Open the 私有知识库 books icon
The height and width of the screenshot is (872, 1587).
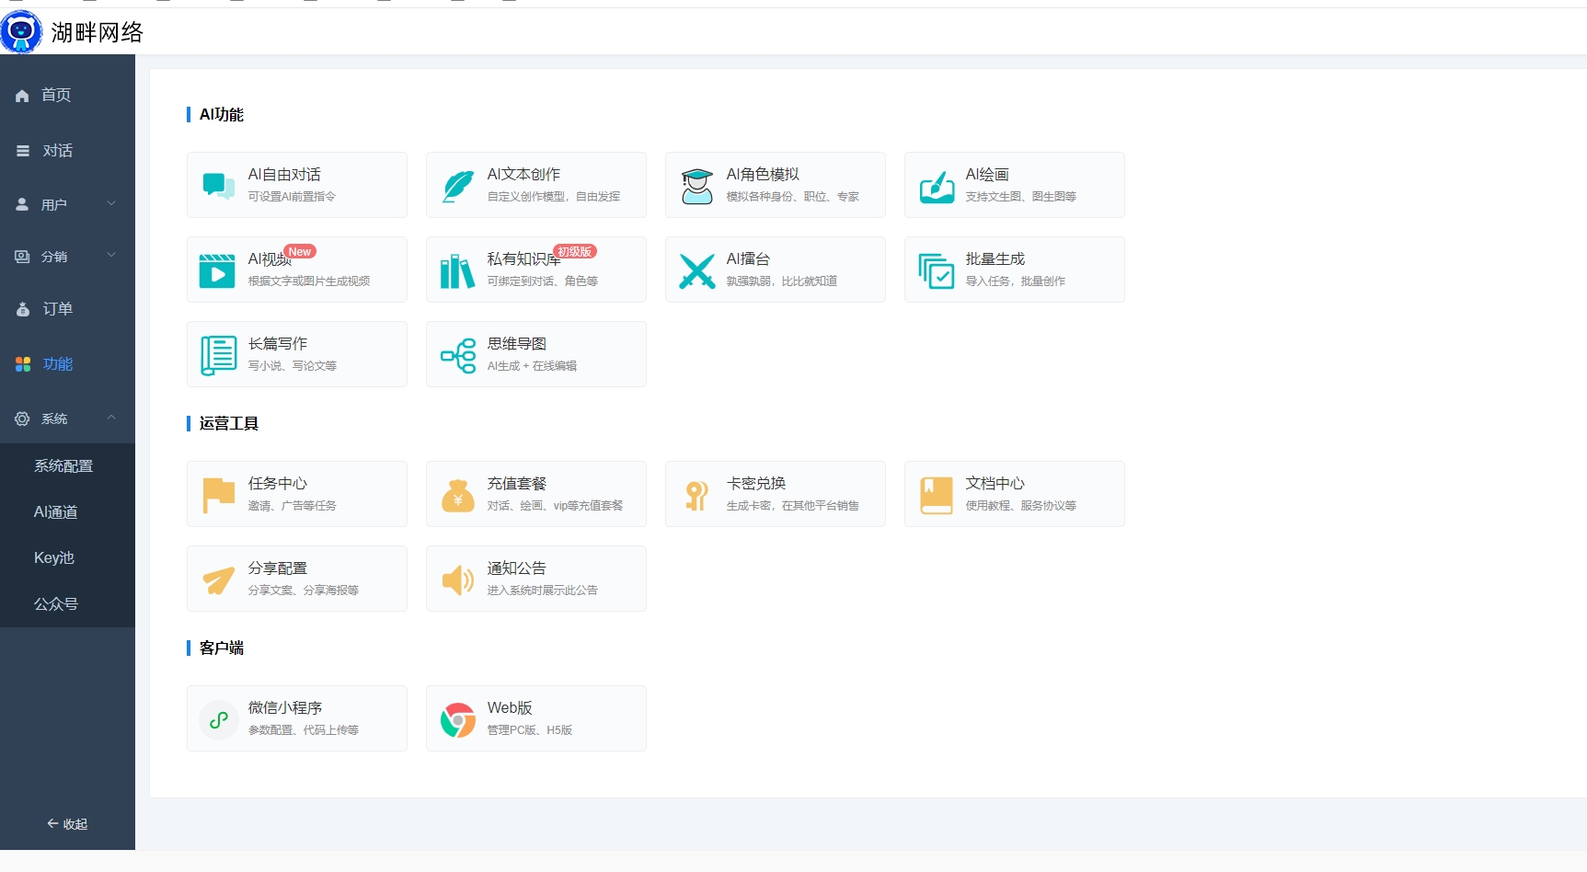pos(457,270)
